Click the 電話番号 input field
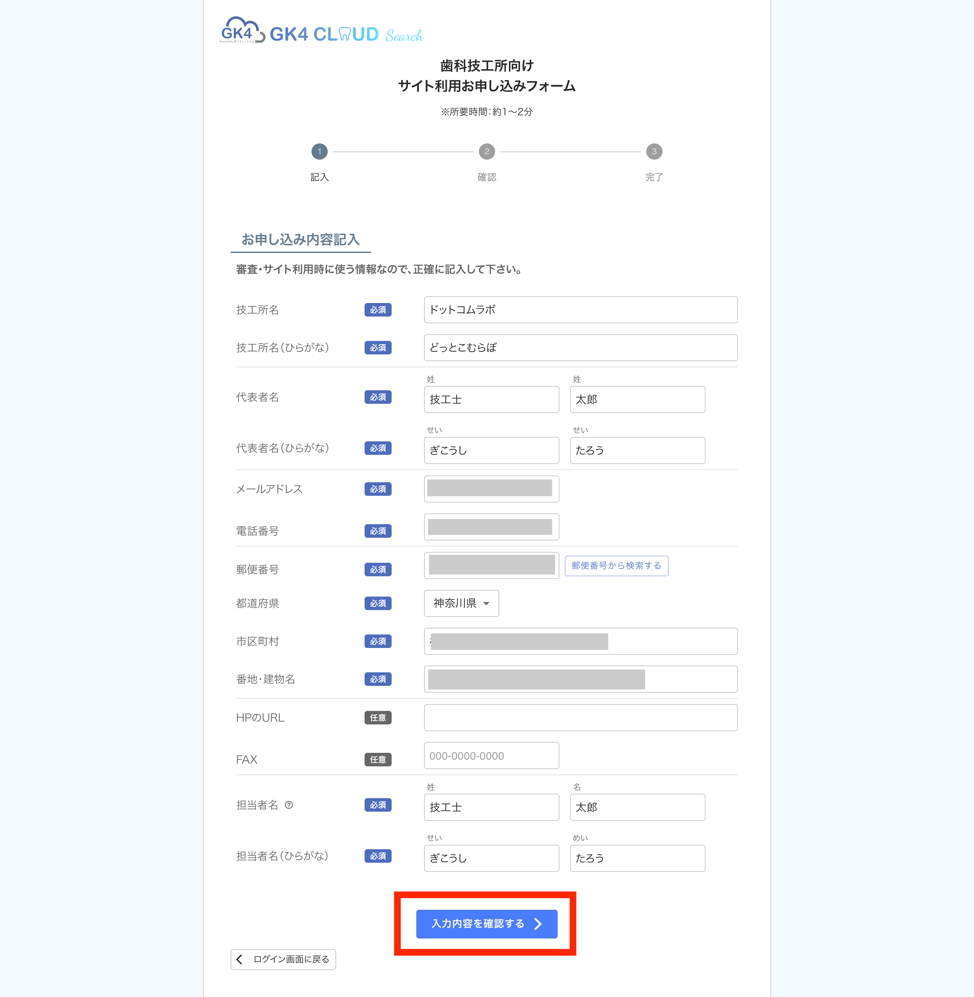The height and width of the screenshot is (997, 974). [x=491, y=527]
